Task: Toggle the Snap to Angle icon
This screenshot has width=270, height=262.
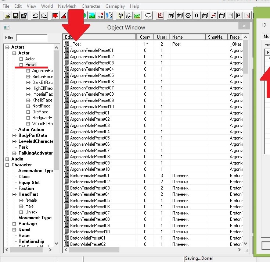Action: [x=64, y=16]
